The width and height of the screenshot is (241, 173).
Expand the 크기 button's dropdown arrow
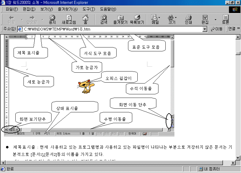tap(176, 17)
